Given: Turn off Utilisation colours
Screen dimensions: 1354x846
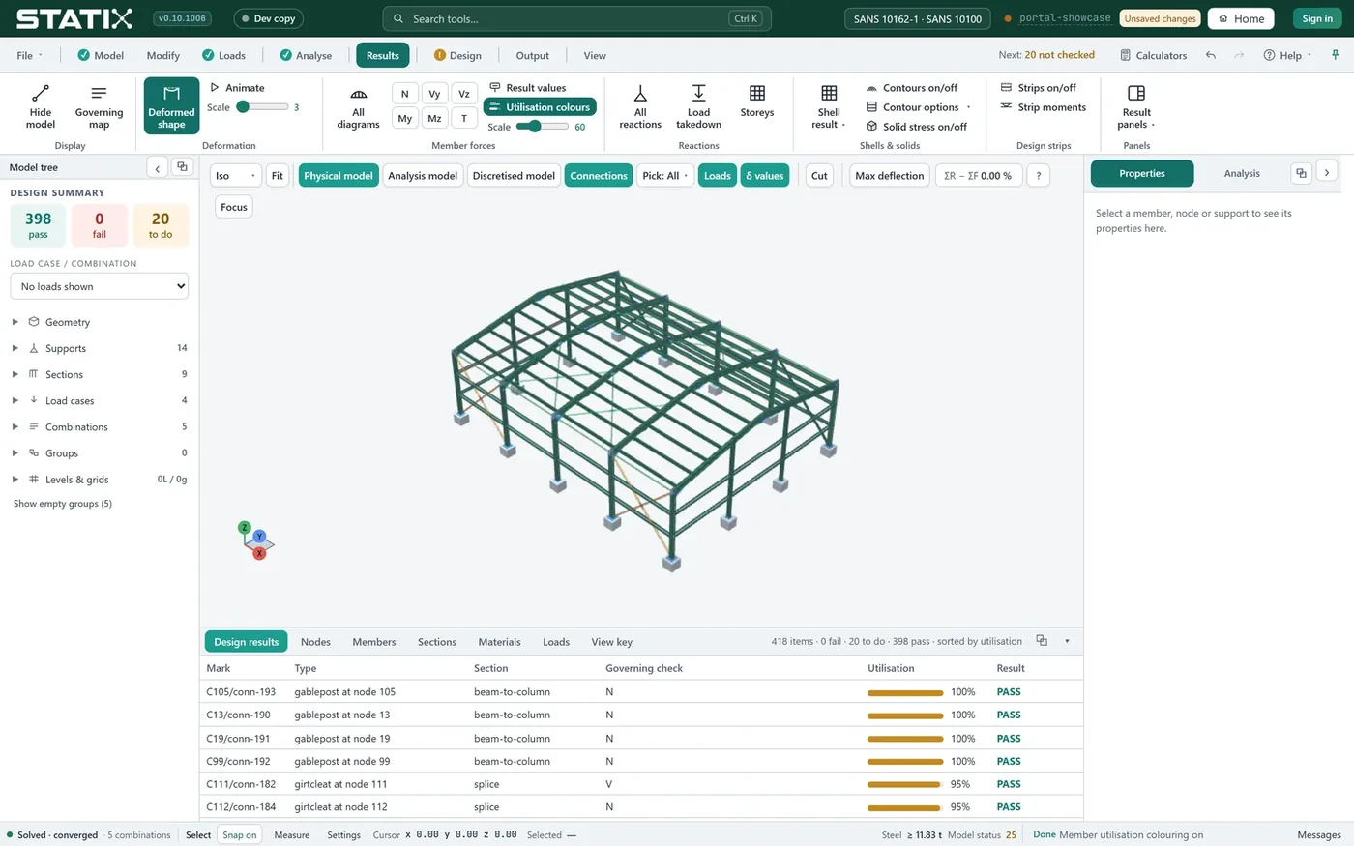Looking at the screenshot, I should [x=540, y=107].
